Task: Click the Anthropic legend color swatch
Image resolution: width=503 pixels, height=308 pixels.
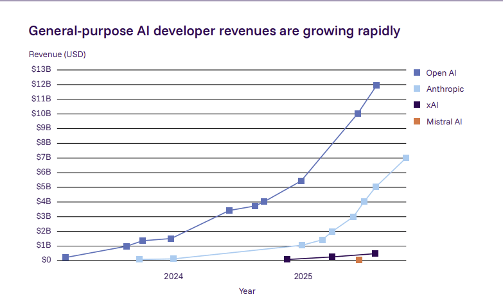Action: pos(417,89)
